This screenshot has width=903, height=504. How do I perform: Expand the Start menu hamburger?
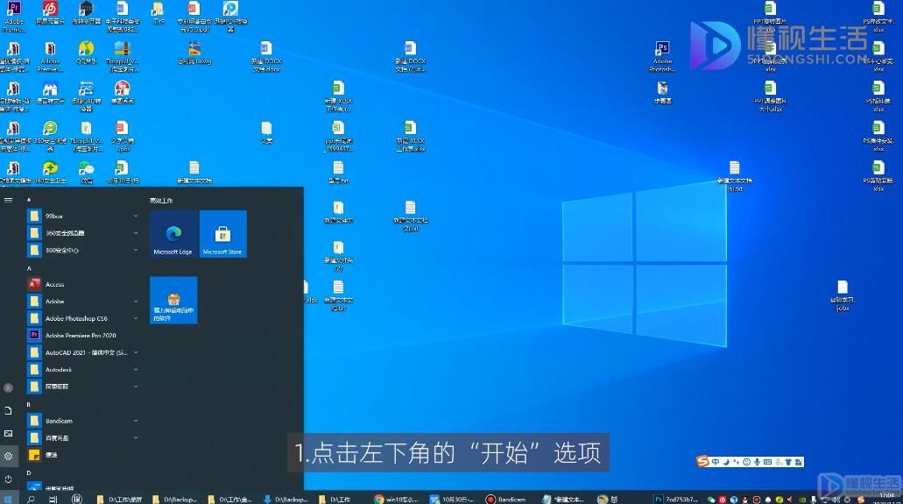(x=8, y=200)
